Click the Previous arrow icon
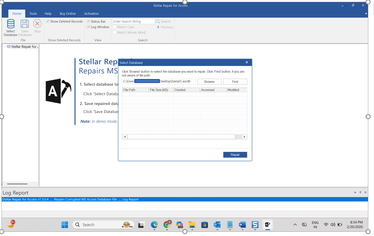The height and width of the screenshot is (236, 374). [158, 27]
